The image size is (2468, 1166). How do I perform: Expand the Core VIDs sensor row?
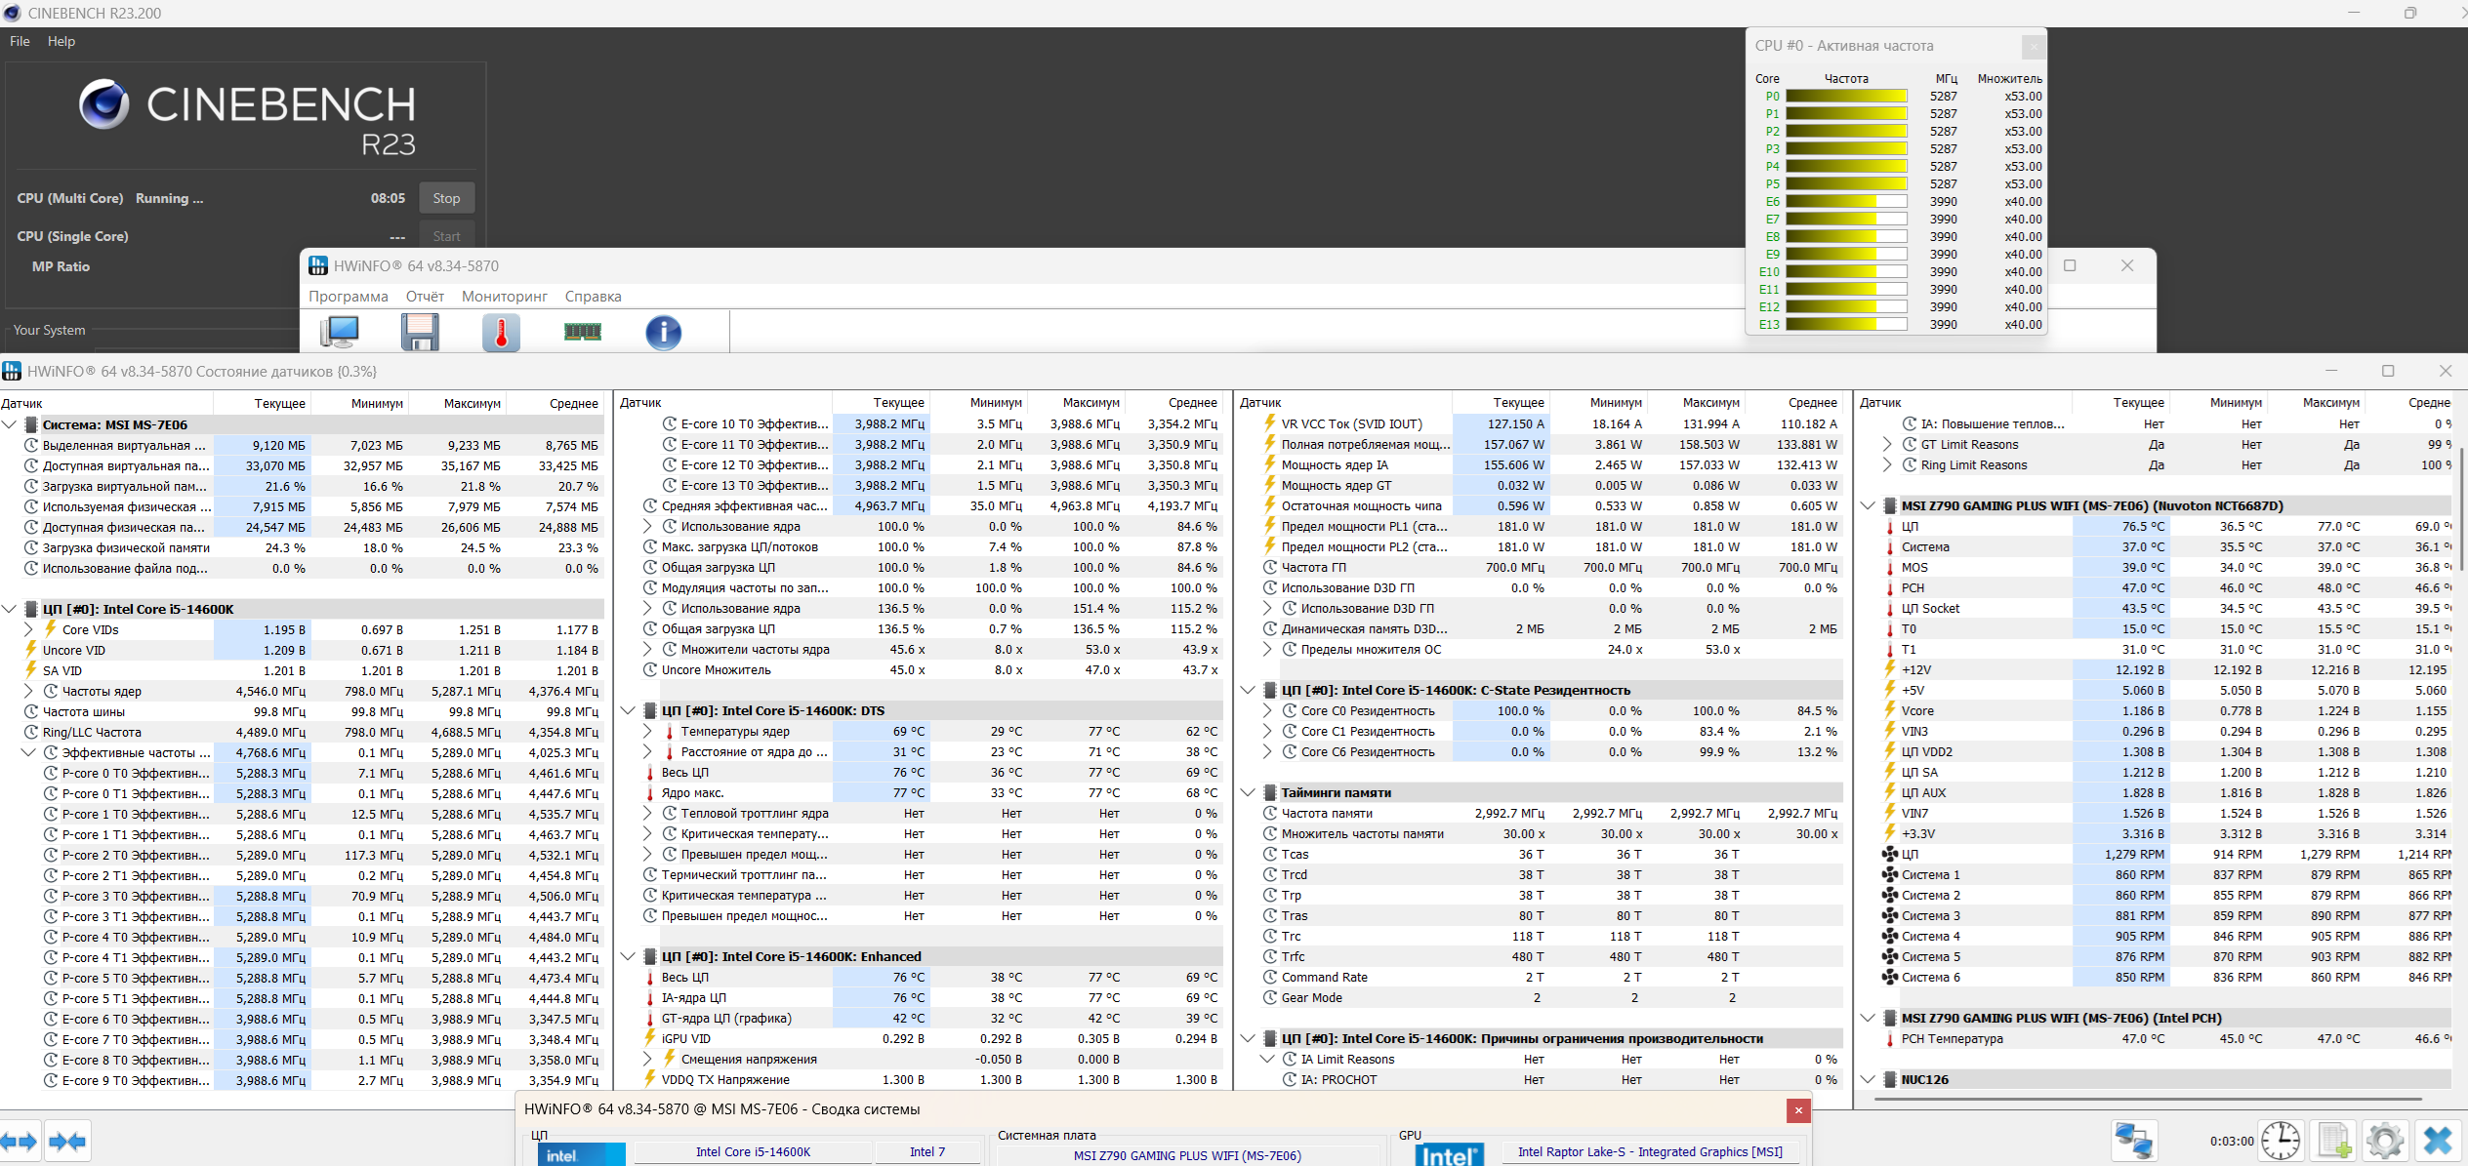point(29,629)
